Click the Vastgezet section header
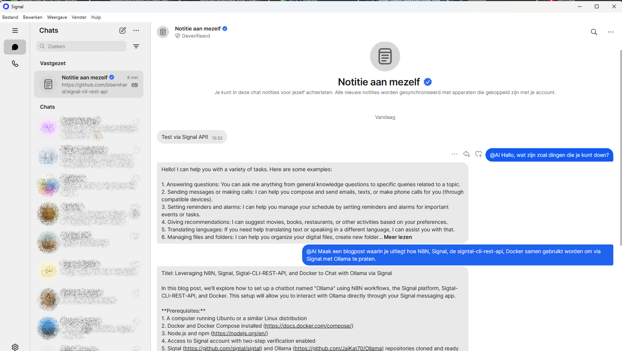The height and width of the screenshot is (351, 622). (53, 63)
